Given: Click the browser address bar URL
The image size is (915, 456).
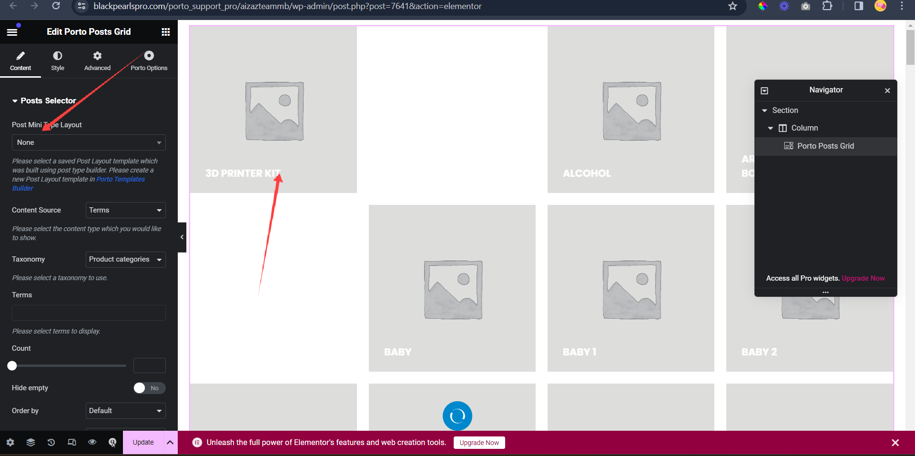Looking at the screenshot, I should (x=287, y=6).
